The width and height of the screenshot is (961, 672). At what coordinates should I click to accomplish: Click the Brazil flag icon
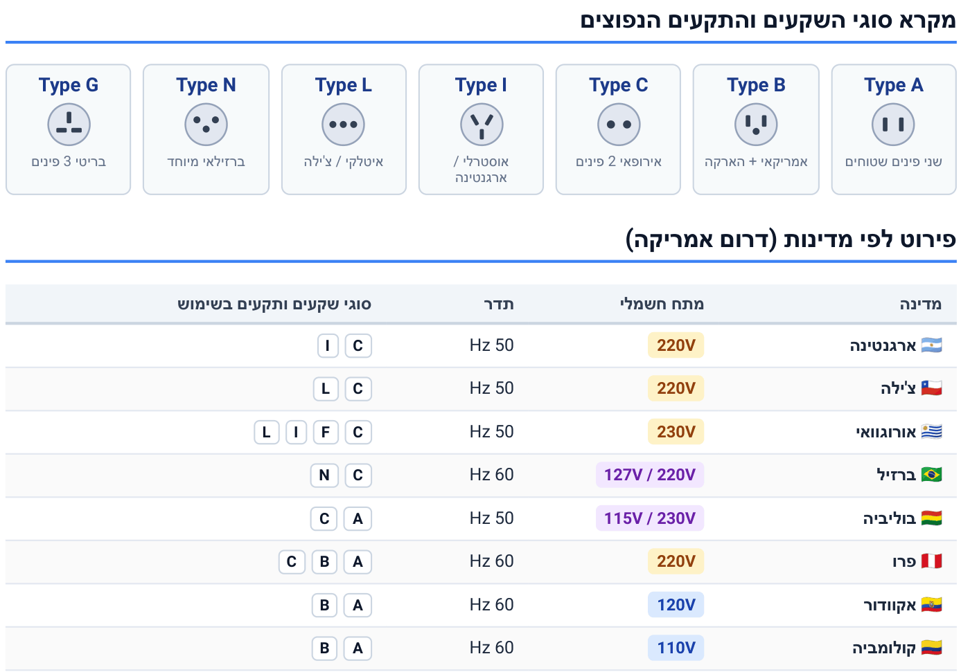click(x=931, y=475)
